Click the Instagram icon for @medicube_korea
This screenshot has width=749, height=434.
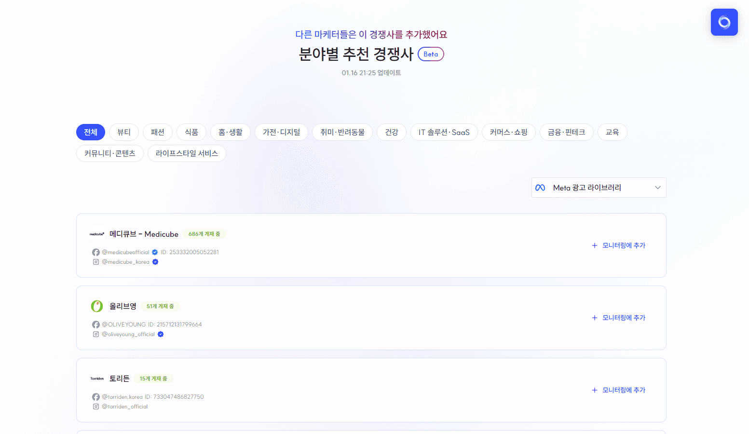pyautogui.click(x=96, y=262)
